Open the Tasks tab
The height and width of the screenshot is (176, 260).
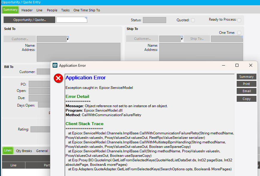point(65,10)
